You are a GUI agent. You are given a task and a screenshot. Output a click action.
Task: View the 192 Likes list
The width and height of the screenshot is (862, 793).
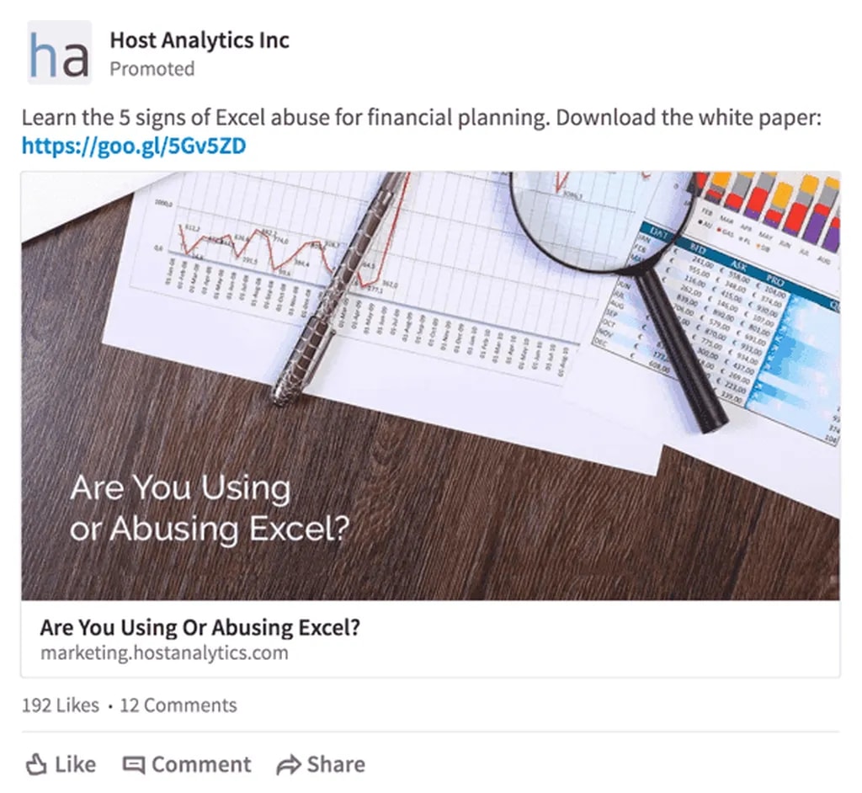tap(60, 705)
